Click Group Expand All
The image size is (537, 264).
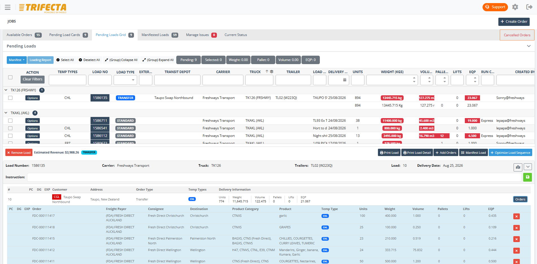(158, 60)
